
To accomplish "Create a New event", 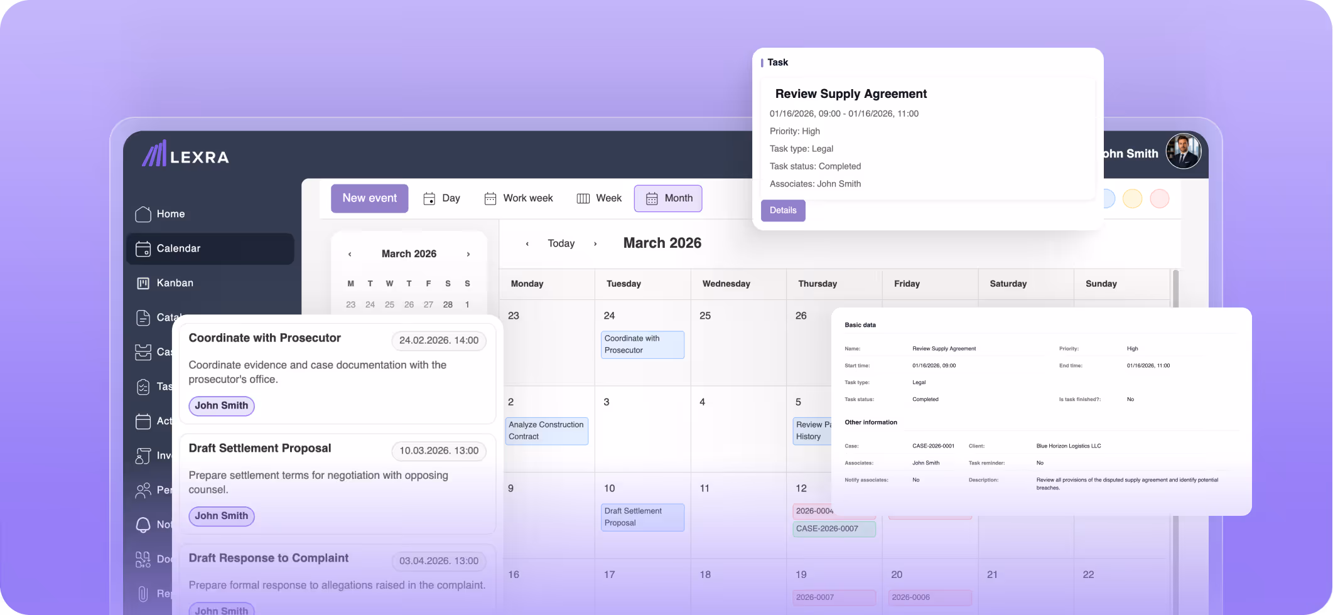I will pyautogui.click(x=370, y=198).
